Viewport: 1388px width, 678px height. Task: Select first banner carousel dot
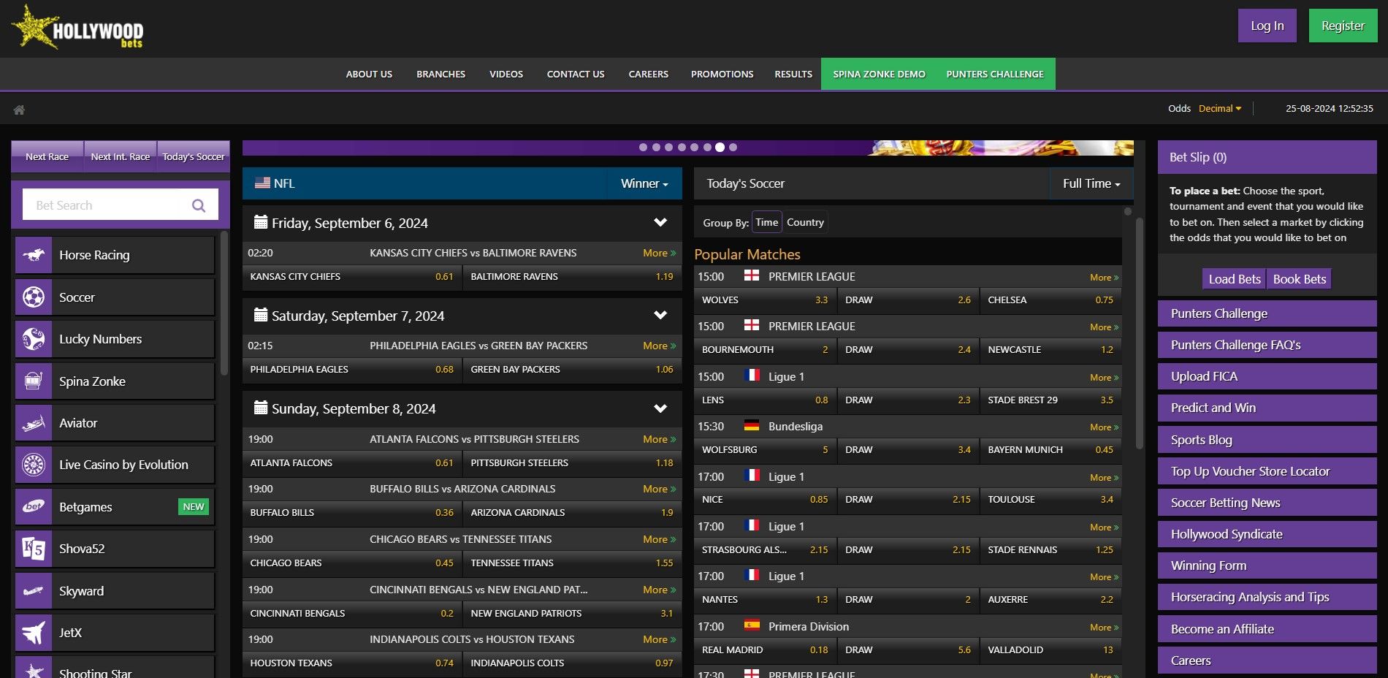[x=643, y=147]
